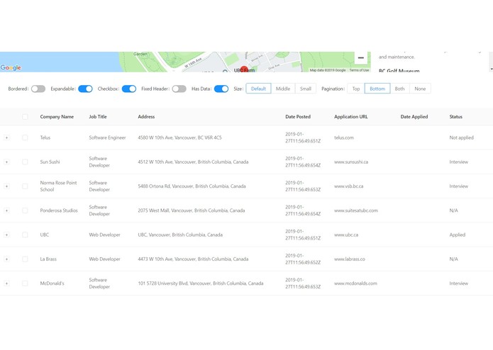The height and width of the screenshot is (350, 493).
Task: Check the La Brass row checkbox
Action: coord(25,259)
